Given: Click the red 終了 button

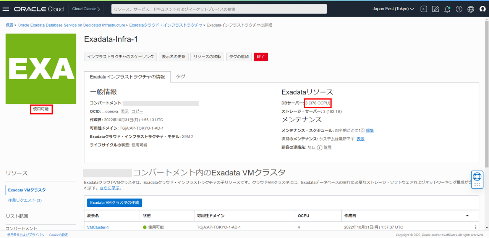Looking at the screenshot, I should point(261,57).
